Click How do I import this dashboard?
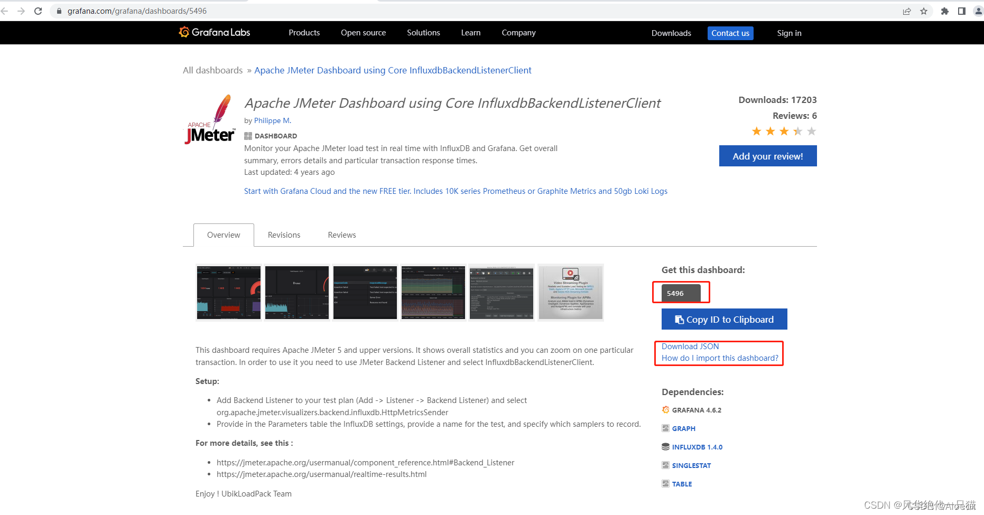The image size is (984, 515). click(x=720, y=358)
